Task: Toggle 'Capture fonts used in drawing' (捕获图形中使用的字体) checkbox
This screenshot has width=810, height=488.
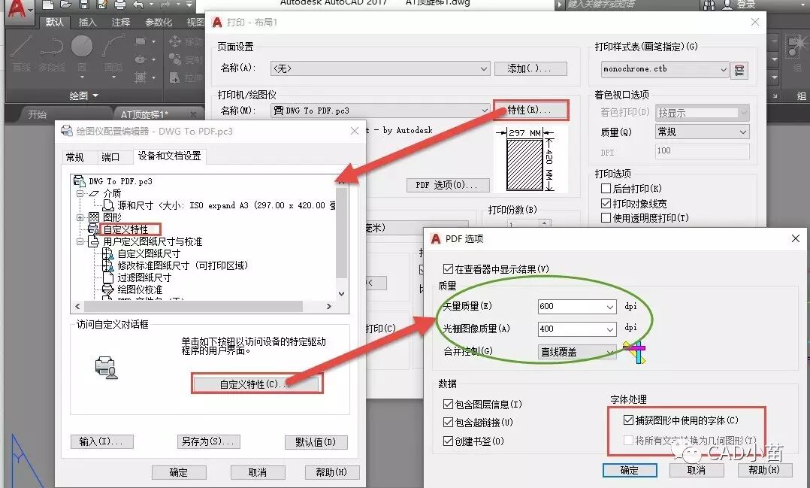Action: 628,420
